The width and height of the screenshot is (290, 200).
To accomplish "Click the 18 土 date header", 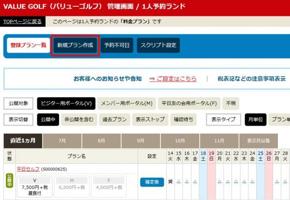I will click(x=203, y=156).
